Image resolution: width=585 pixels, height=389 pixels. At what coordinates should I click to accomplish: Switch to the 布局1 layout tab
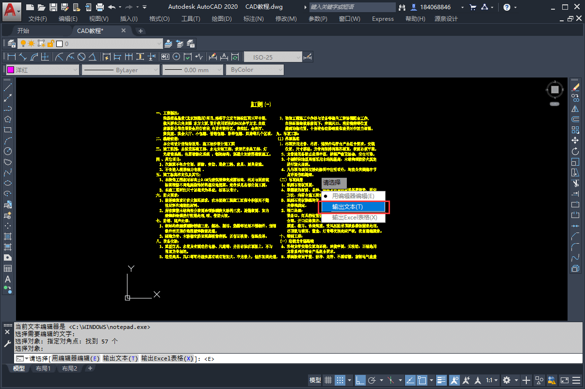[x=44, y=368]
